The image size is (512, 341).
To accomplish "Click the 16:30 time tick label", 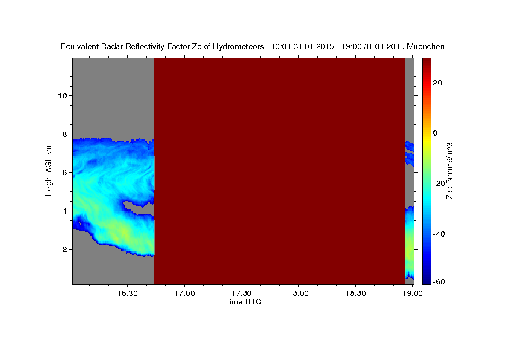I will pyautogui.click(x=127, y=294).
